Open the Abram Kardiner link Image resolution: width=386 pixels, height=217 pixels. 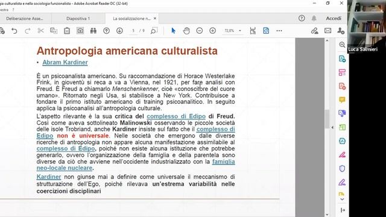(x=65, y=63)
